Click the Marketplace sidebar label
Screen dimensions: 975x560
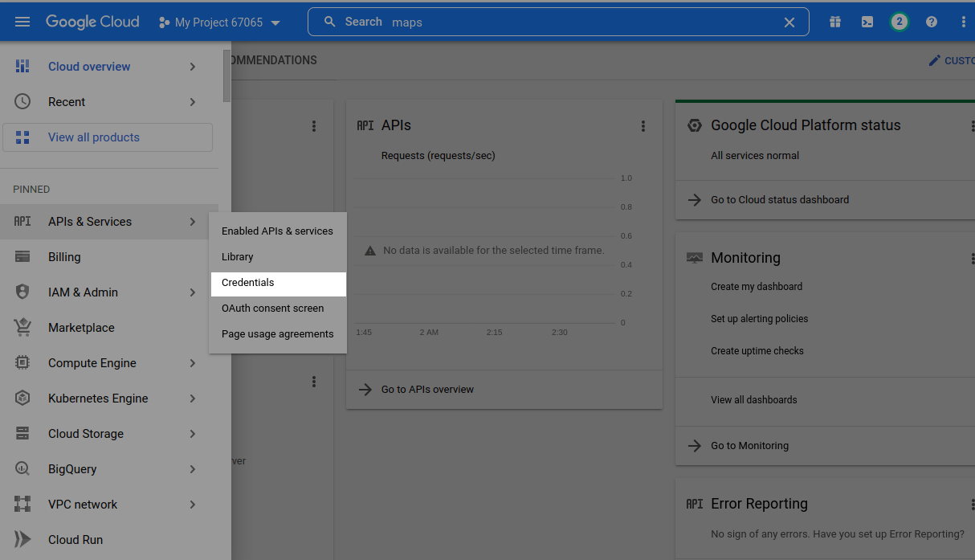coord(81,328)
